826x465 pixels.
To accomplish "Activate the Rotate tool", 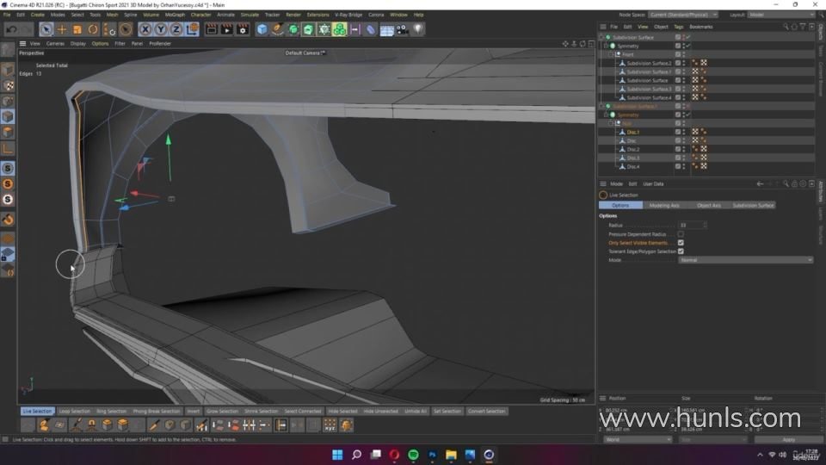I will click(x=93, y=29).
